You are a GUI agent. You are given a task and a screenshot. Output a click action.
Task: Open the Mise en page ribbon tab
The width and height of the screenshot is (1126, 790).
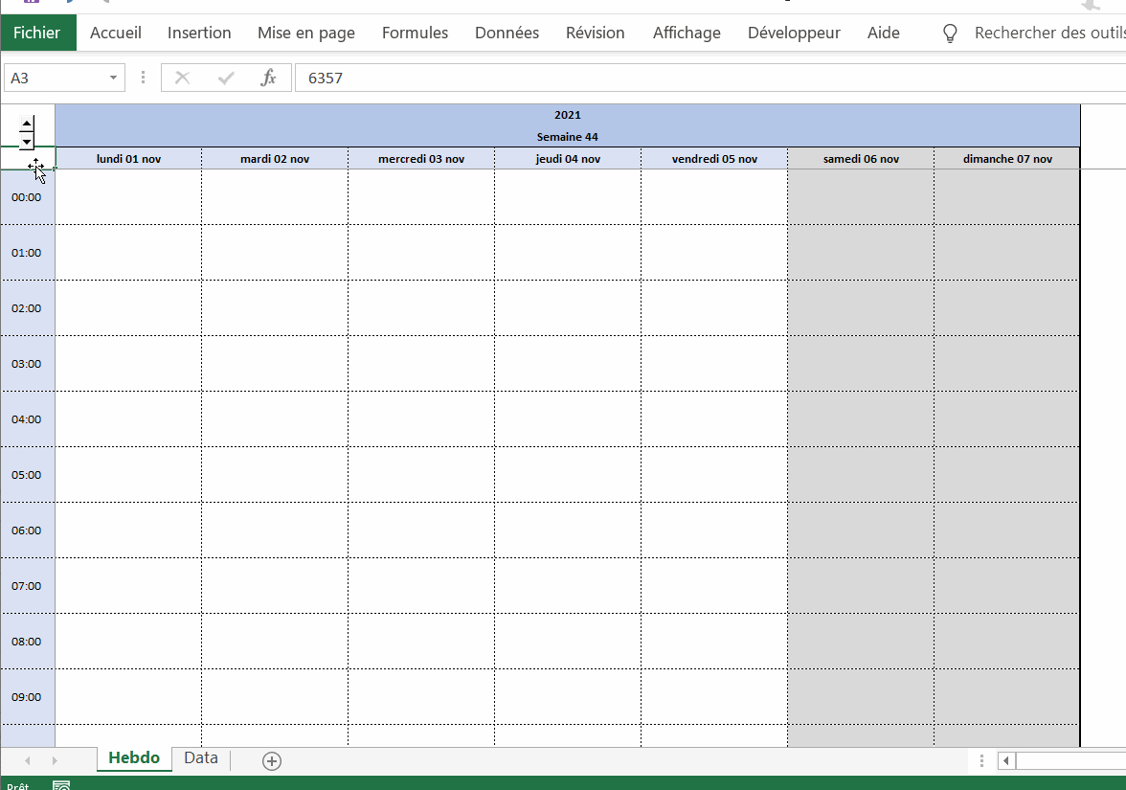(305, 34)
